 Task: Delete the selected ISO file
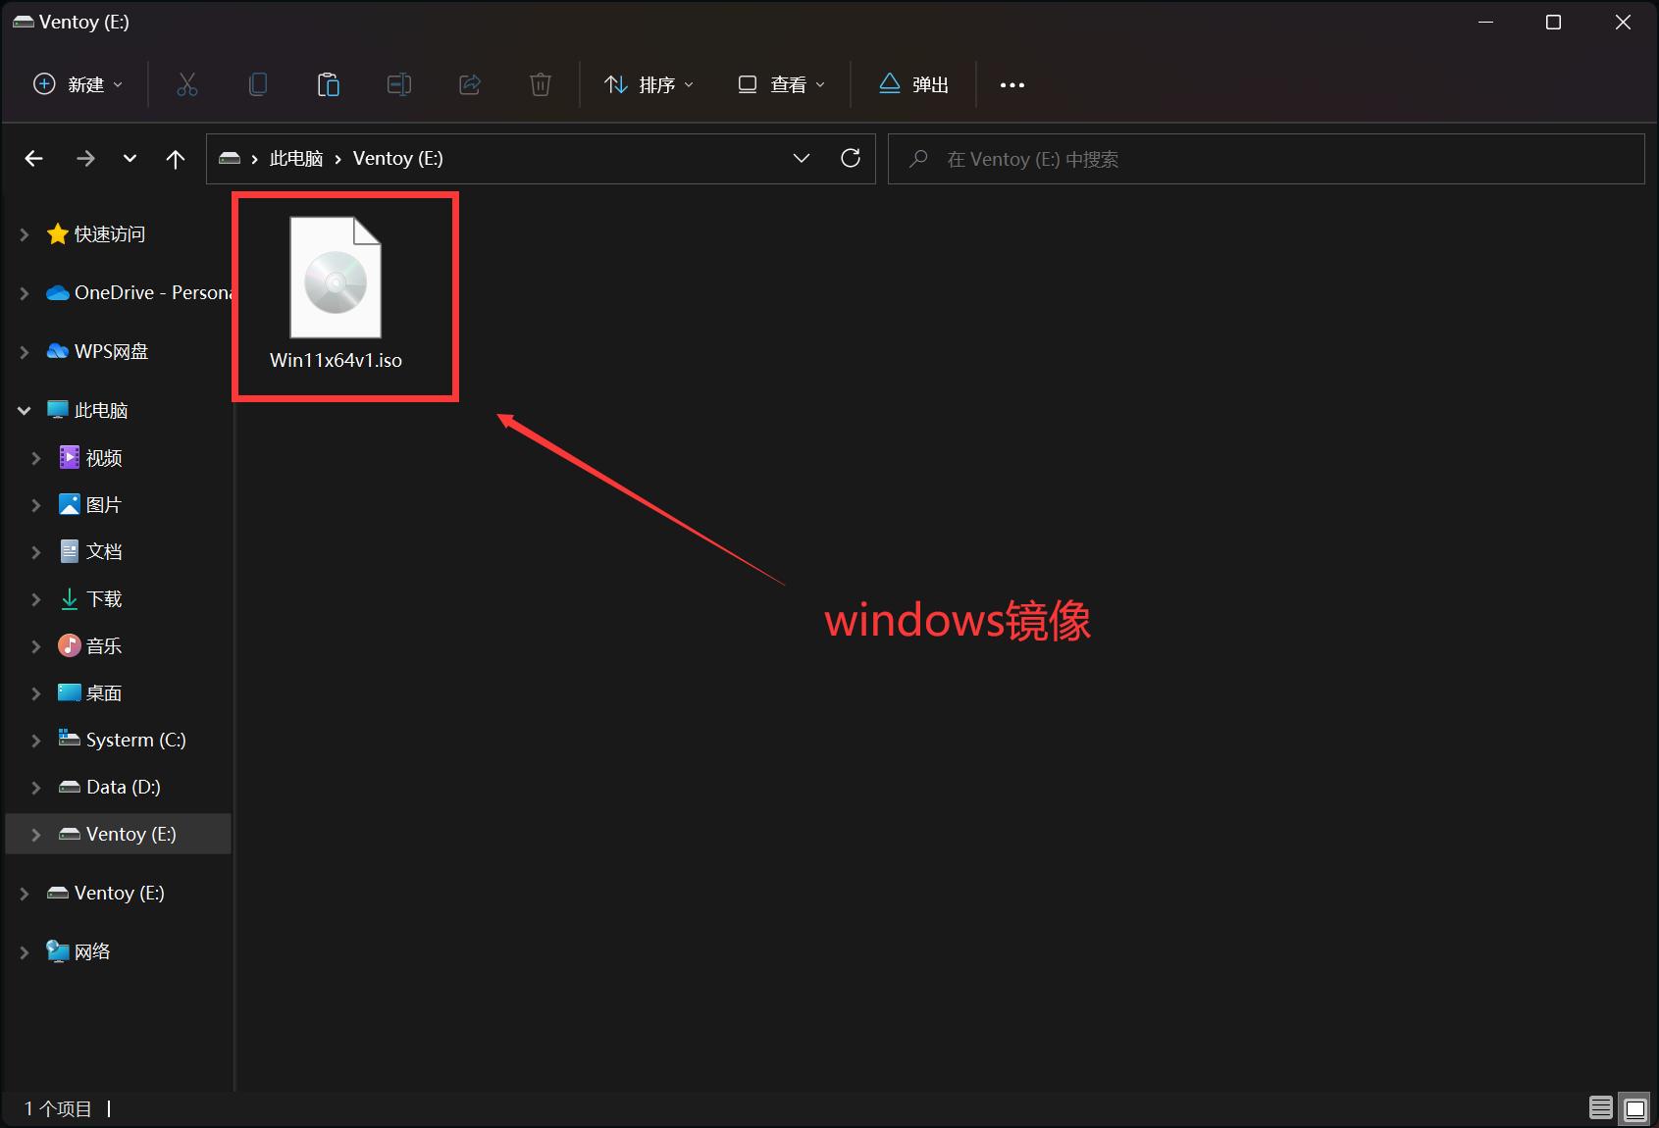click(x=540, y=84)
